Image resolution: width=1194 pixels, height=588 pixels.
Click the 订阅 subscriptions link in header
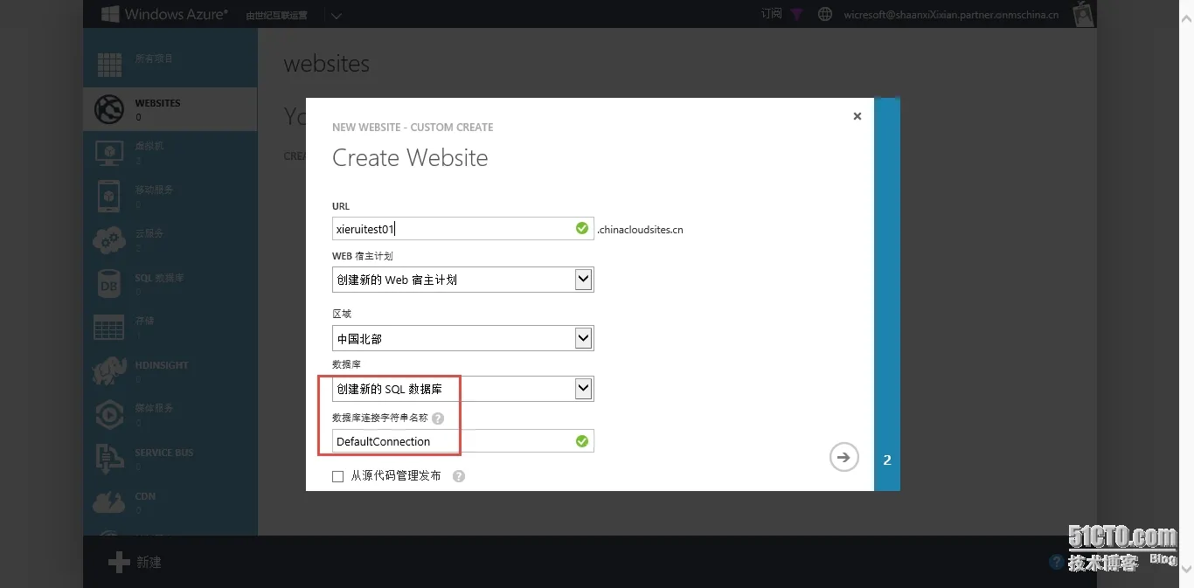click(771, 14)
